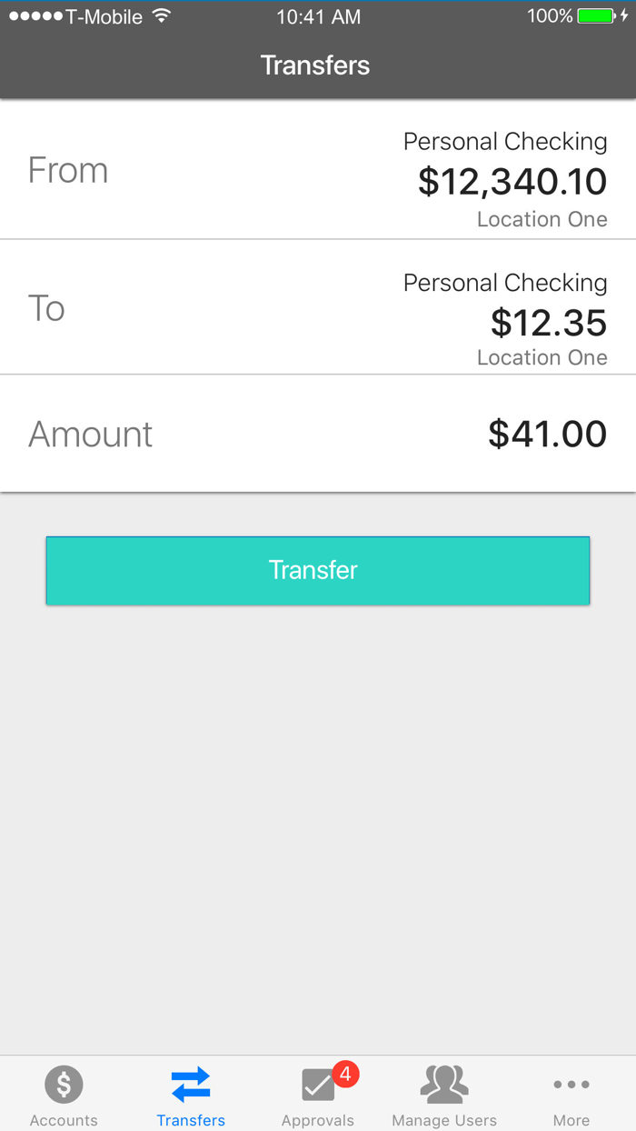This screenshot has height=1131, width=636.
Task: Tap the battery charging indicator
Action: [x=626, y=15]
